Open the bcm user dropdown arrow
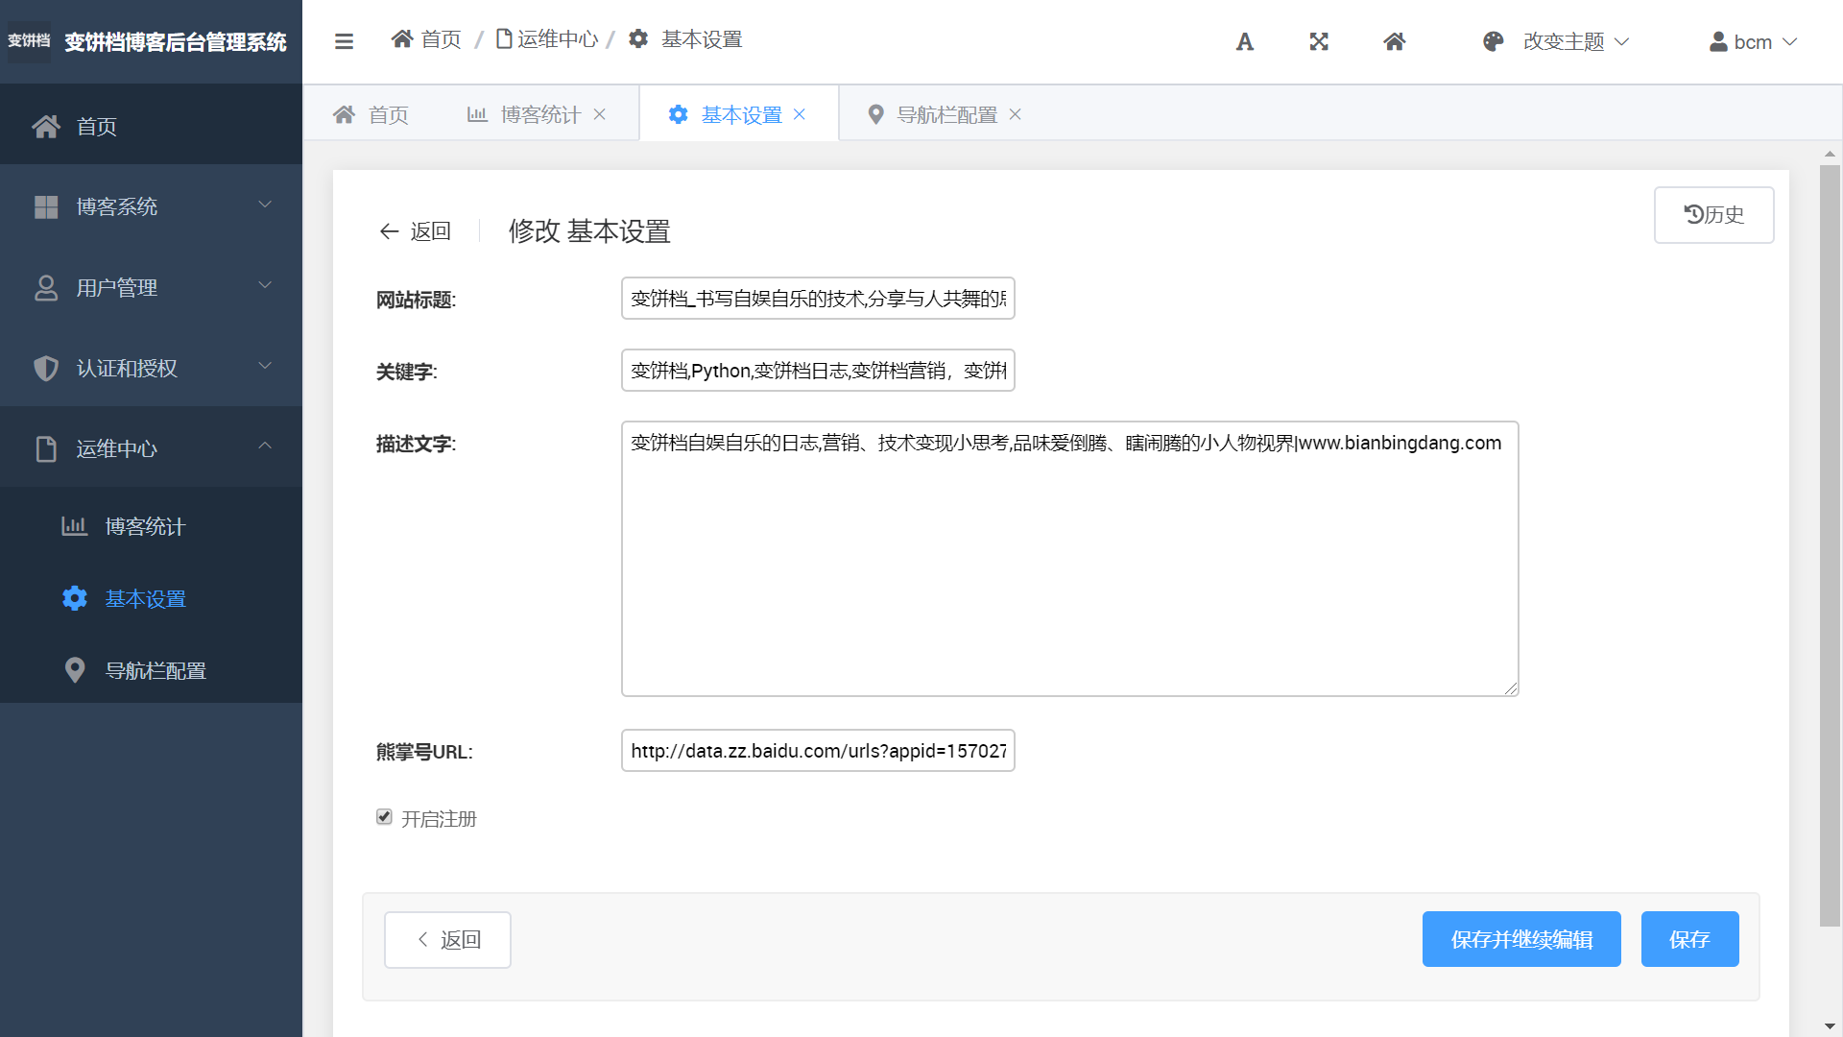The image size is (1843, 1037). point(1789,41)
